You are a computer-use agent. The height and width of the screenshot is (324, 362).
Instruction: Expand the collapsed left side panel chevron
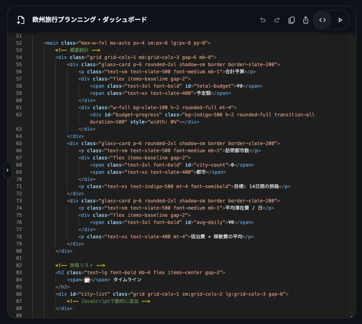point(7,170)
